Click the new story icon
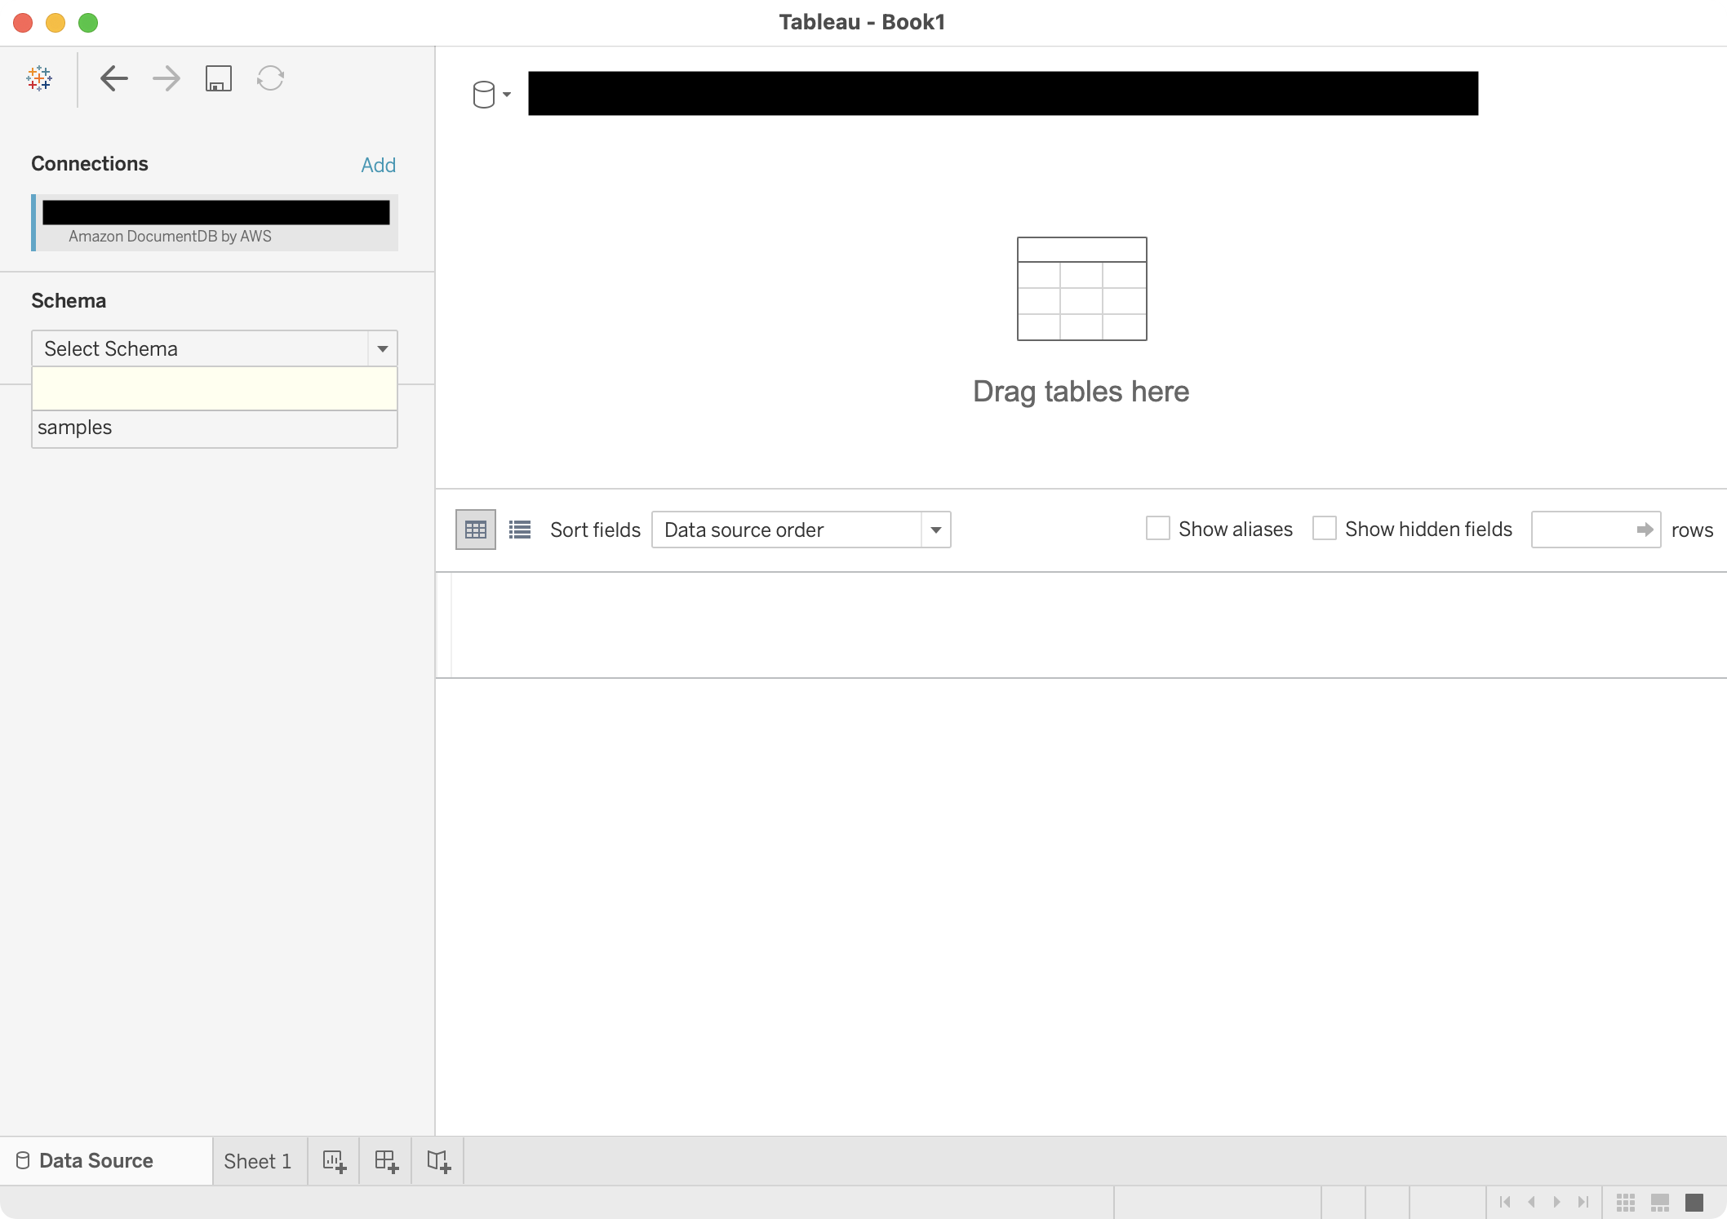1727x1219 pixels. 438,1160
